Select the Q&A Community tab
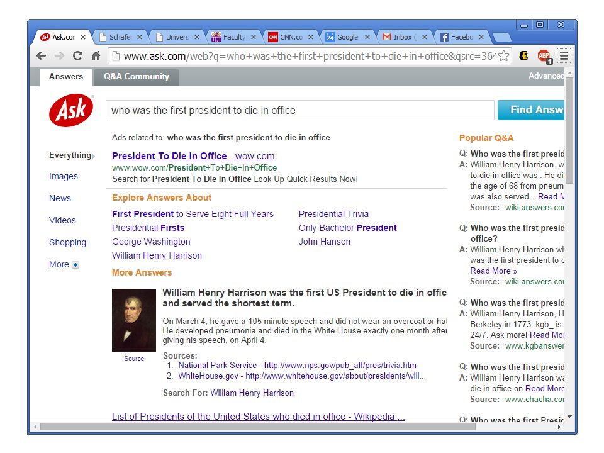 coord(137,77)
